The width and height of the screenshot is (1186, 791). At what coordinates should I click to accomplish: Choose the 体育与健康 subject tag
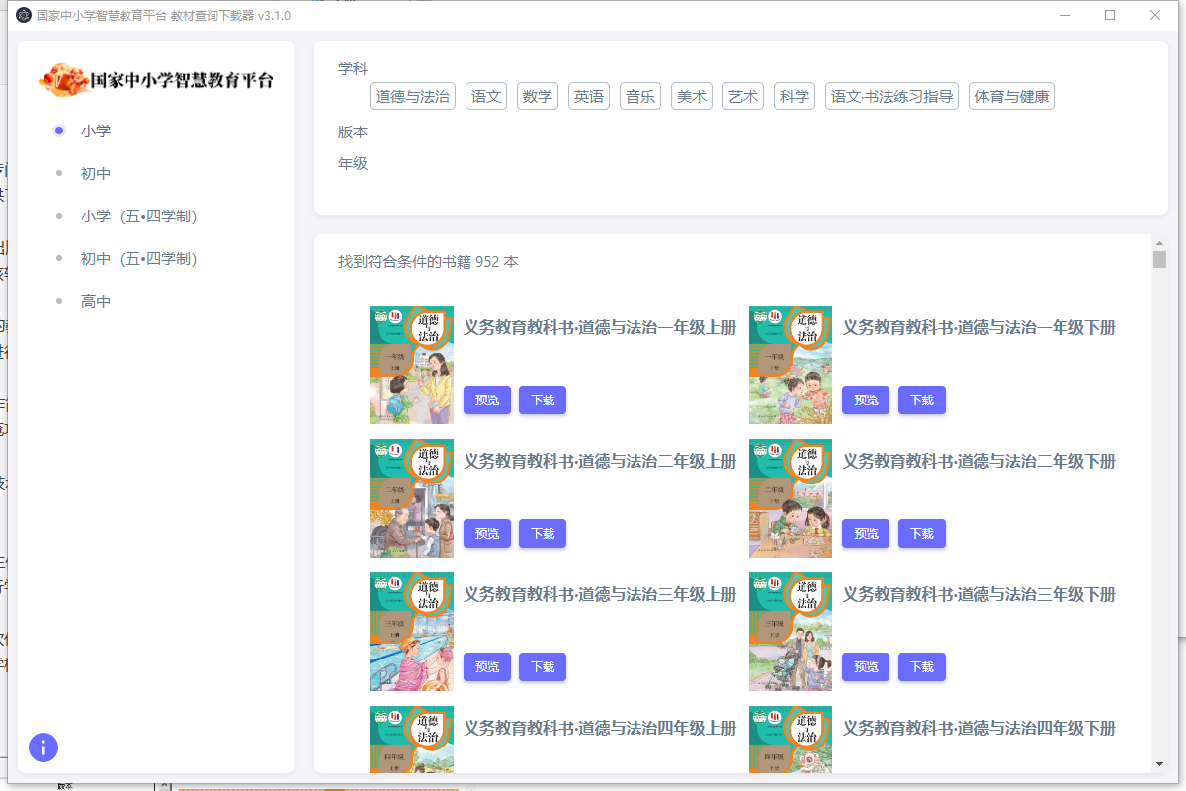[x=1011, y=96]
